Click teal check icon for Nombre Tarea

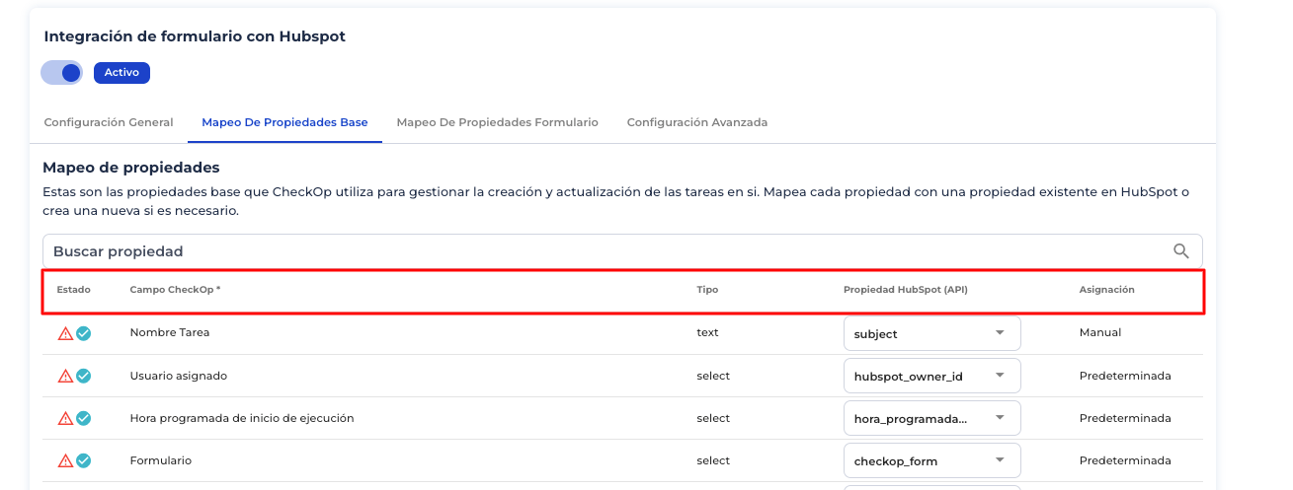coord(84,333)
